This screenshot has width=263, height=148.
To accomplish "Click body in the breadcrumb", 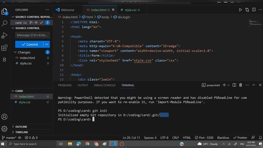I will tap(103, 17).
